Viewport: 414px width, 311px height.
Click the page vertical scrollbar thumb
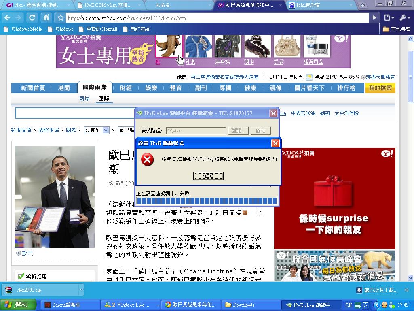click(410, 77)
